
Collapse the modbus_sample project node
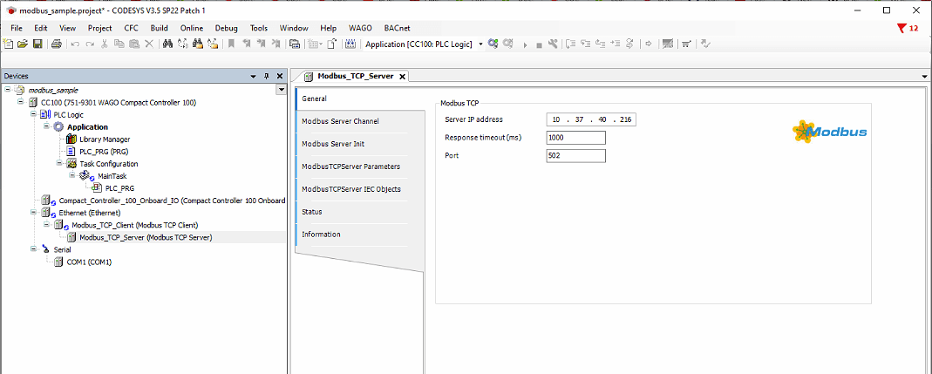pos(7,90)
